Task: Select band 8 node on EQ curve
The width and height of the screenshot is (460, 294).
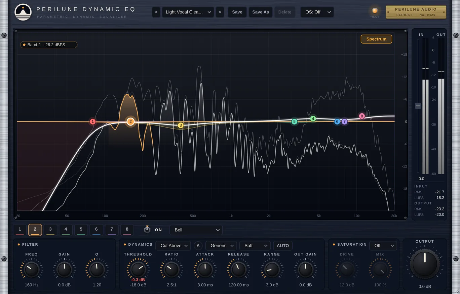Action: pyautogui.click(x=362, y=116)
